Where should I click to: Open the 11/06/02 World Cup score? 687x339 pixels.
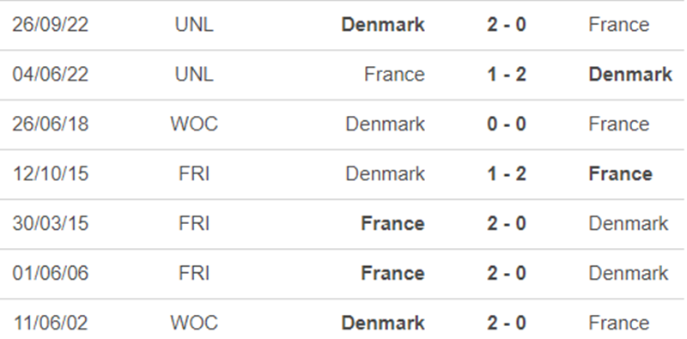pos(506,324)
